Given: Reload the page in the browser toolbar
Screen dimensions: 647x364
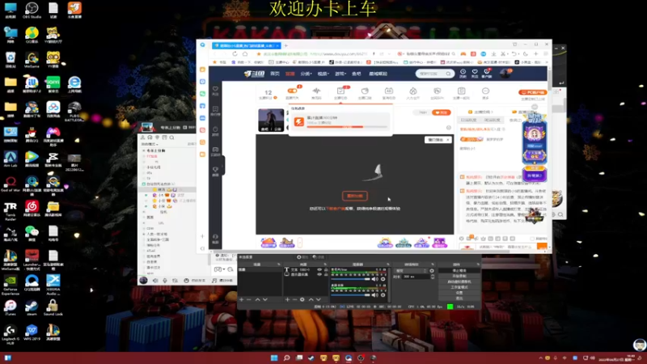Looking at the screenshot, I should [x=235, y=54].
